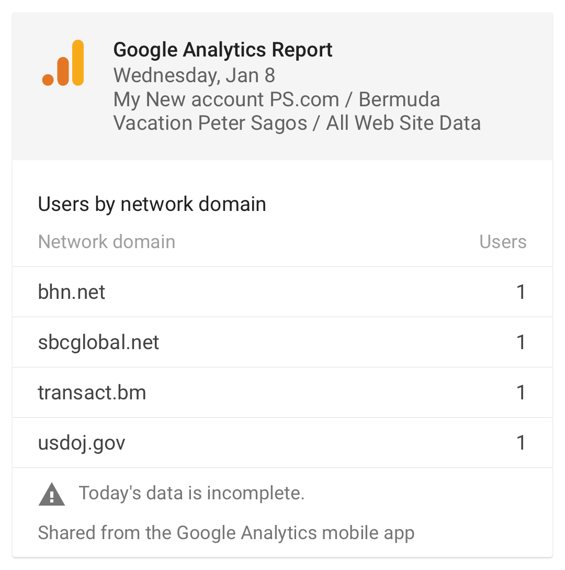Click the Wednesday, Jan 8 date line
The height and width of the screenshot is (570, 565).
[194, 75]
